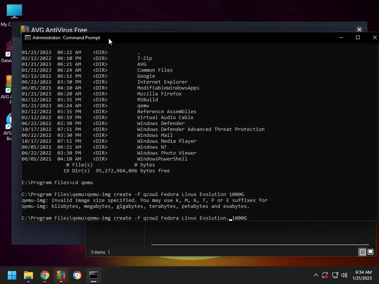379x284 pixels.
Task: Launch Google Chrome from the taskbar
Action: [45, 275]
